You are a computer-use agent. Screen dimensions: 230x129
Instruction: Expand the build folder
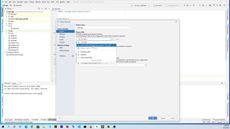(x=6, y=21)
